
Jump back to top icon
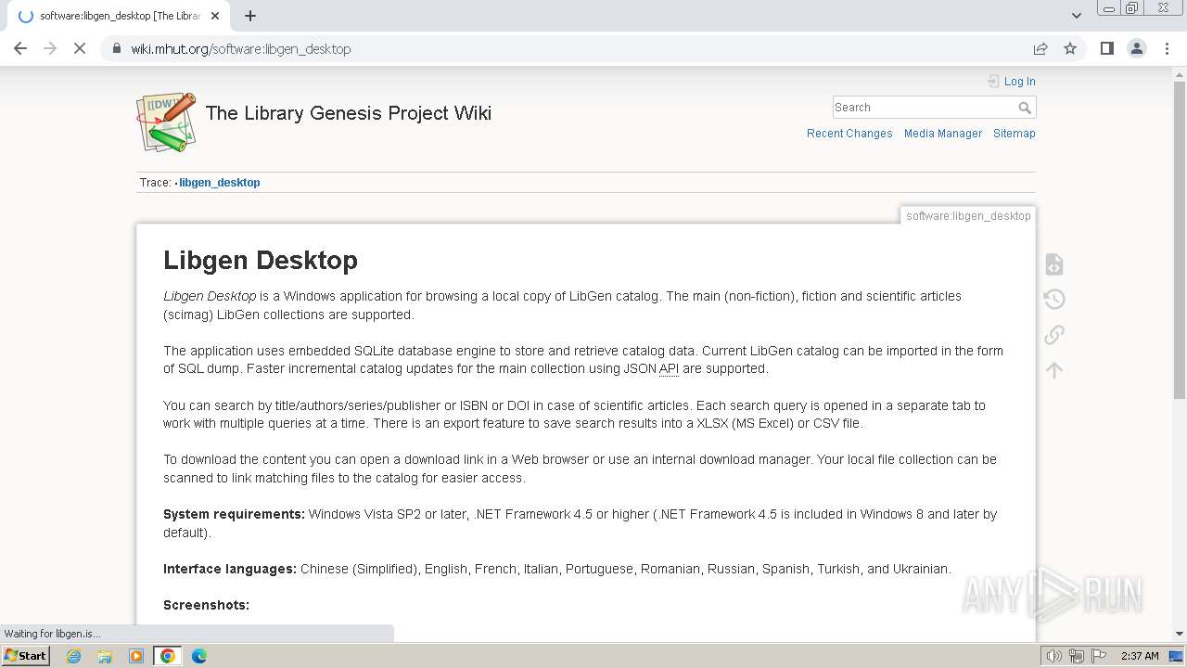pyautogui.click(x=1053, y=370)
